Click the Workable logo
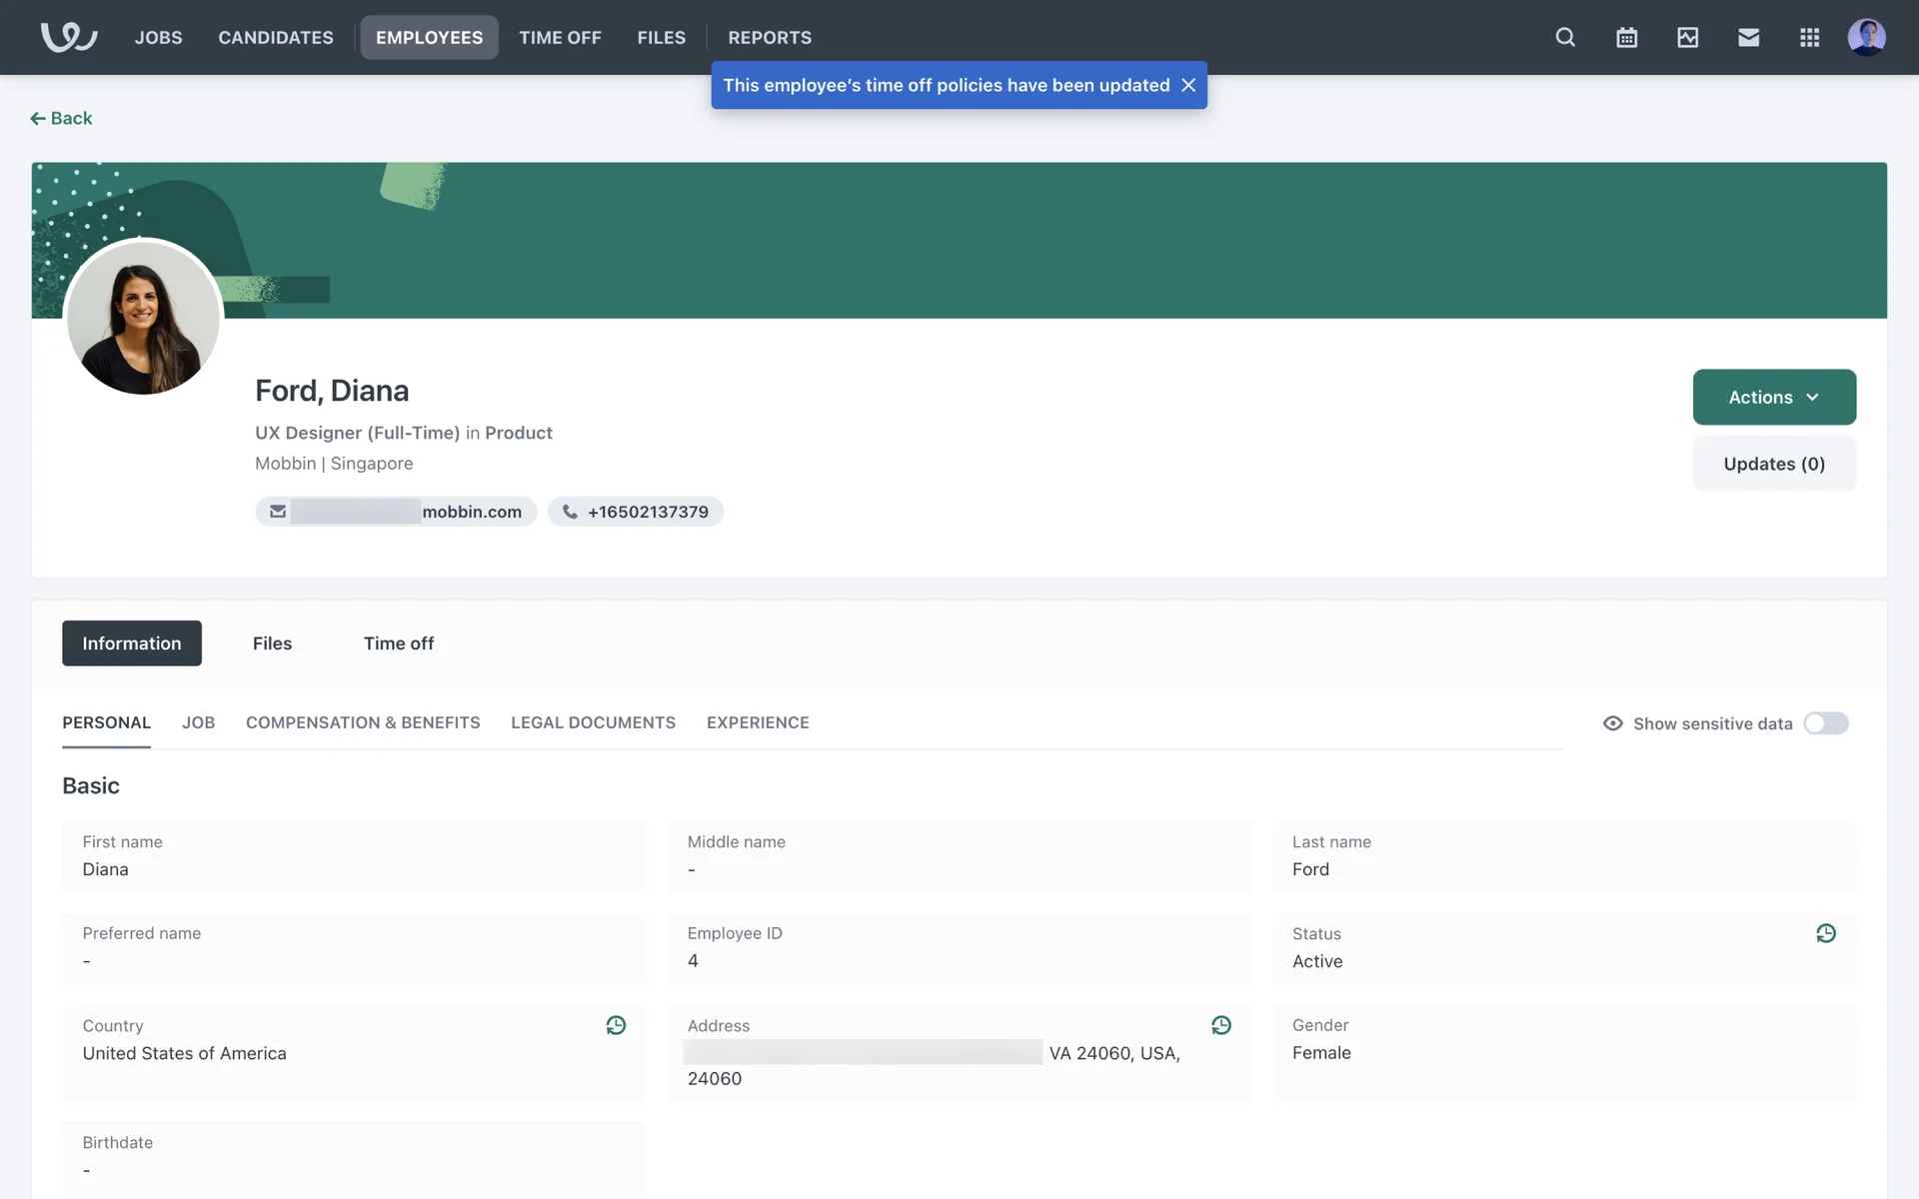The height and width of the screenshot is (1199, 1919). click(68, 37)
